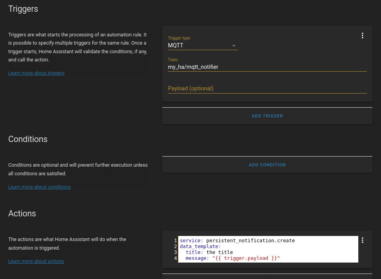Click the trigger.payload template string
Screen dimensions: 381x279
(246, 258)
